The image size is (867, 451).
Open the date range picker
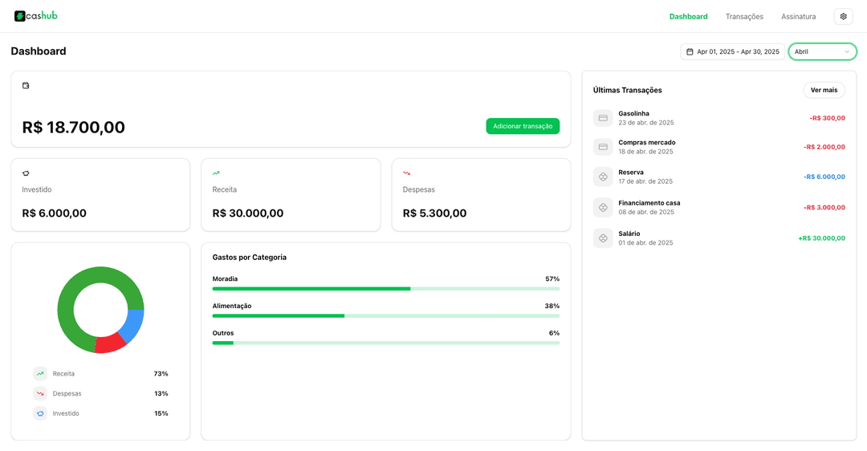click(x=732, y=51)
